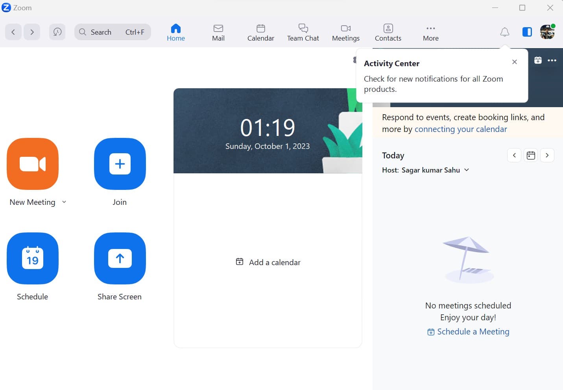563x390 pixels.
Task: Go forward with the right arrow button
Action: (32, 32)
